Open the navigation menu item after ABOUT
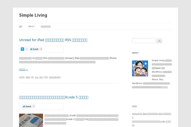Screen dimensions: 191x127 click(46, 27)
